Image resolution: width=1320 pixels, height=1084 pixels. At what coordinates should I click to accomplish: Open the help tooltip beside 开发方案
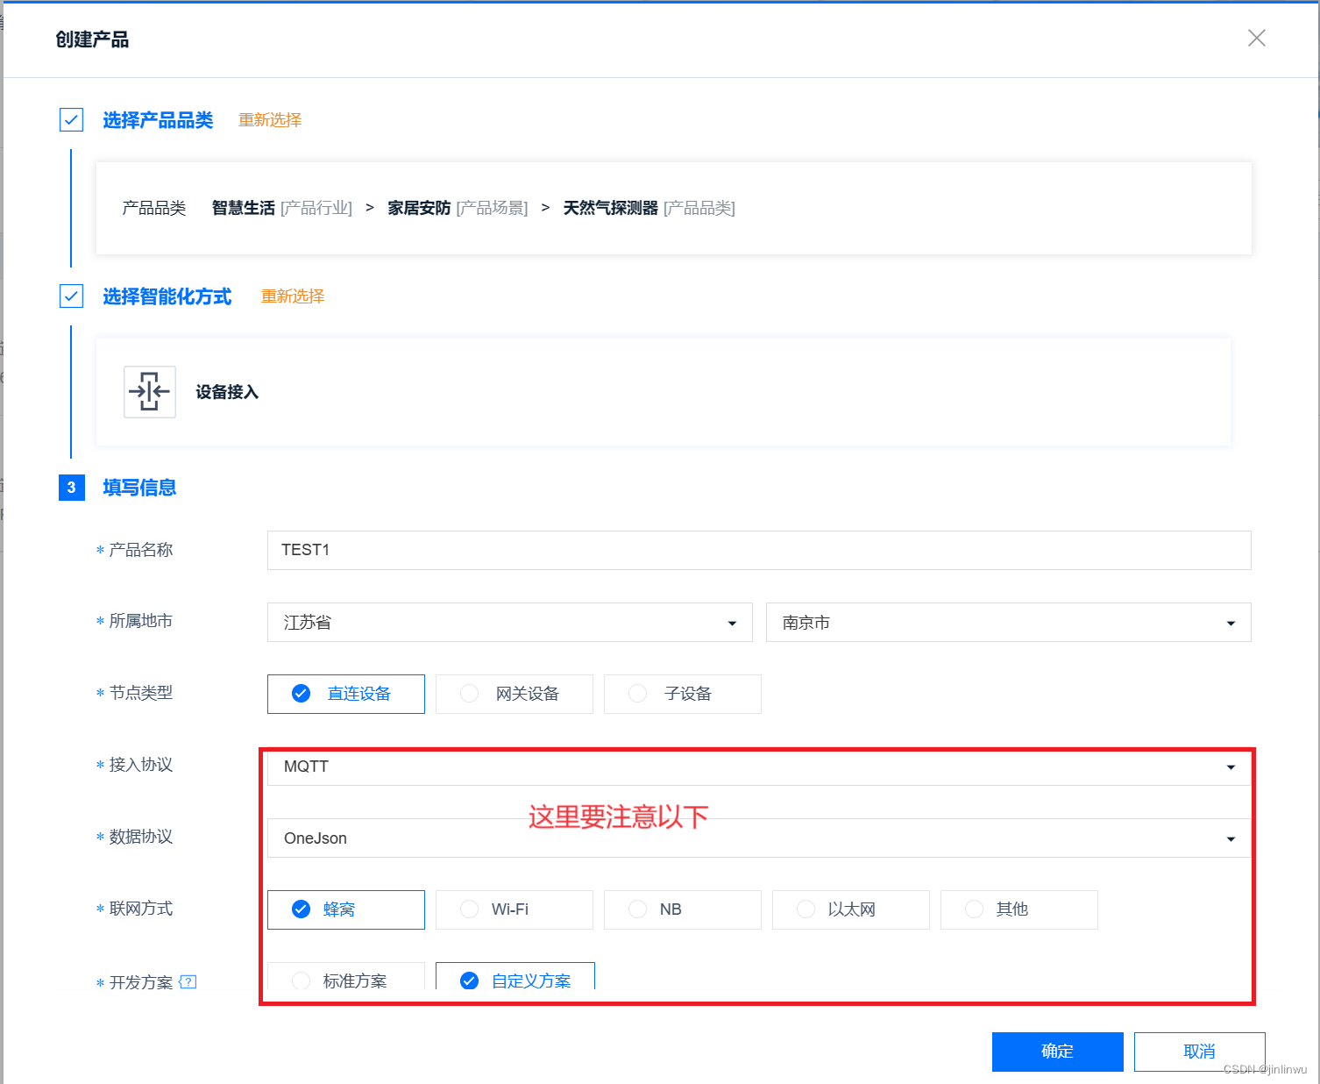tap(188, 981)
